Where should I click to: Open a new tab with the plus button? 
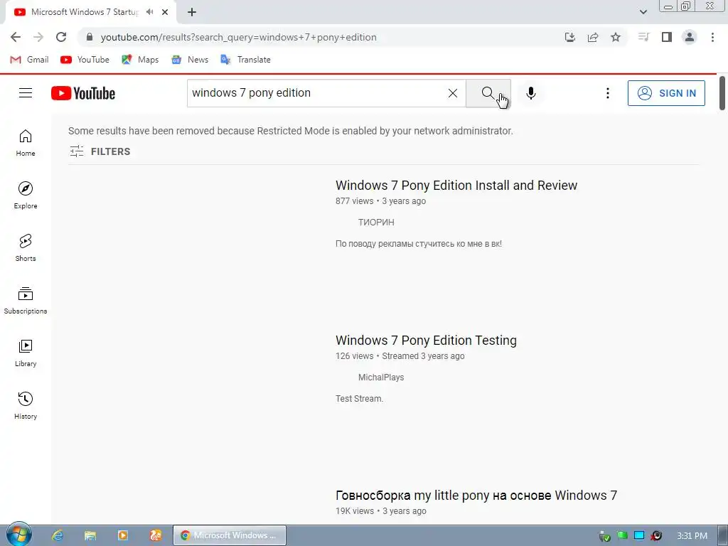coord(192,12)
